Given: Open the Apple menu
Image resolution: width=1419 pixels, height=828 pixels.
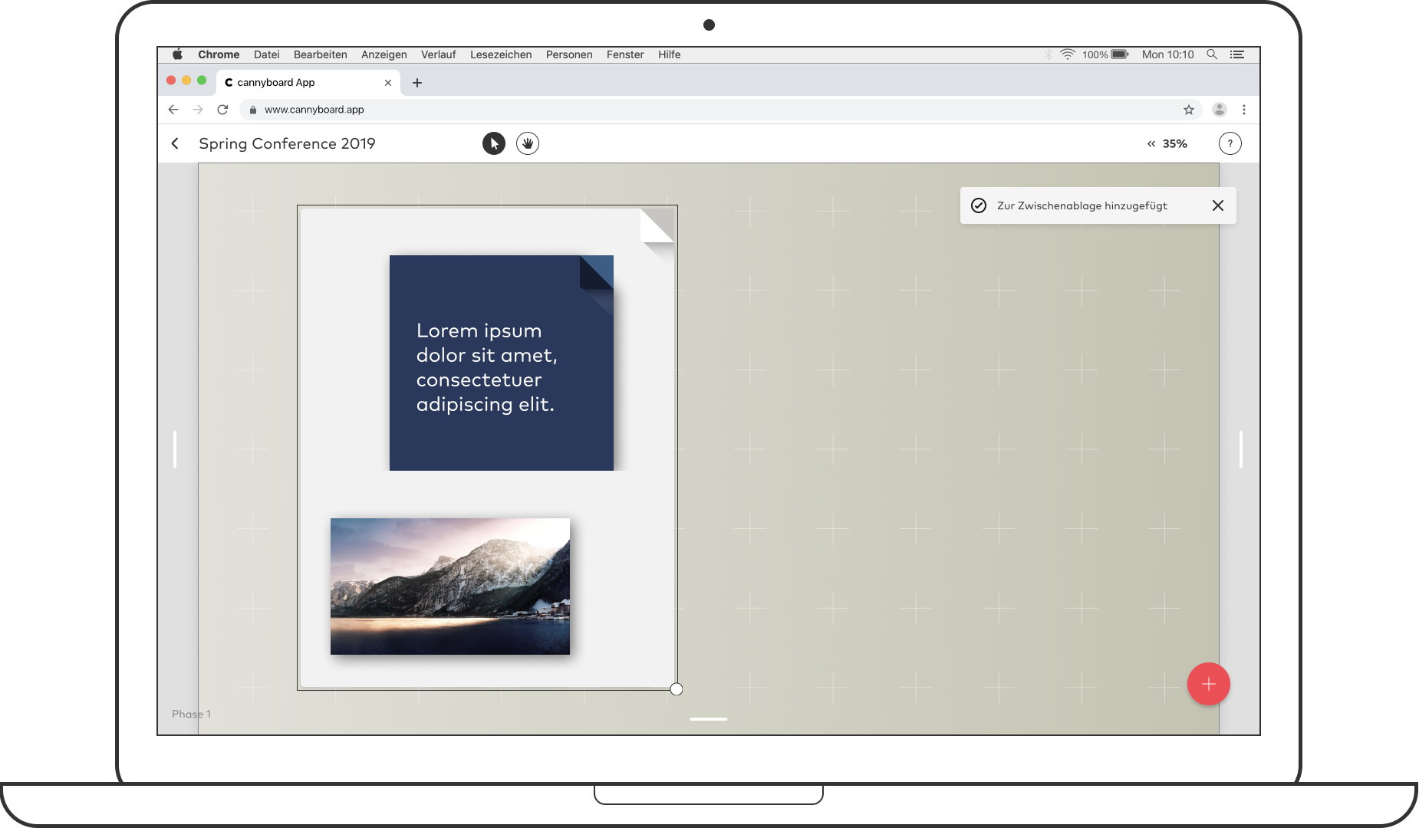Looking at the screenshot, I should click(x=177, y=54).
